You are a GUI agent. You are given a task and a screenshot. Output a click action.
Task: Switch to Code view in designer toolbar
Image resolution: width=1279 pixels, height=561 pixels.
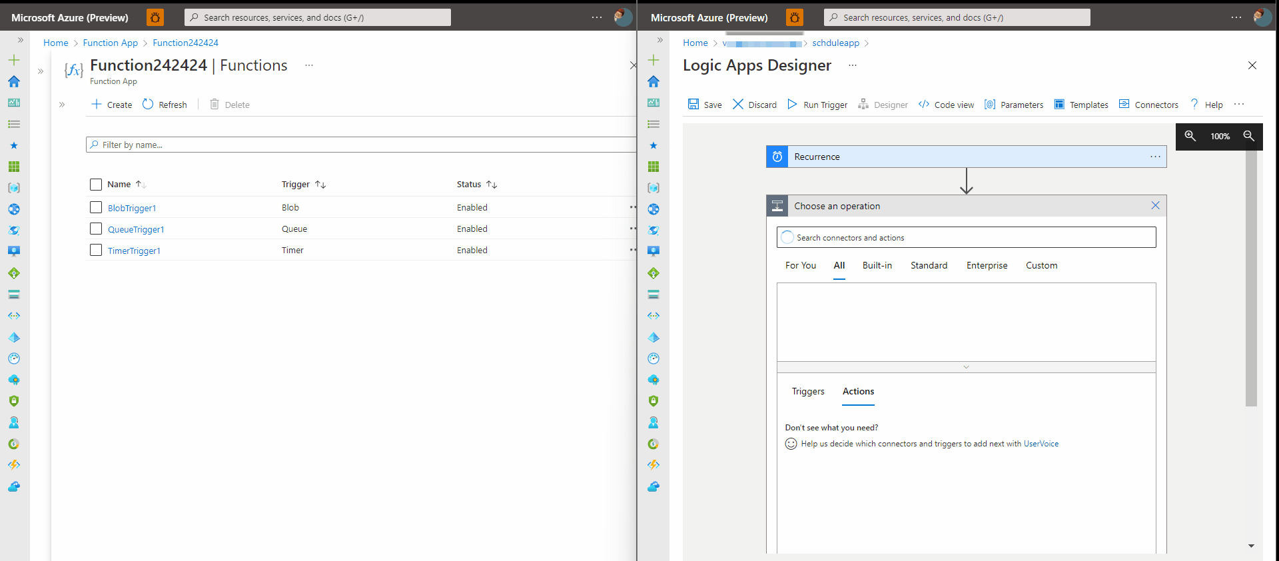tap(946, 105)
